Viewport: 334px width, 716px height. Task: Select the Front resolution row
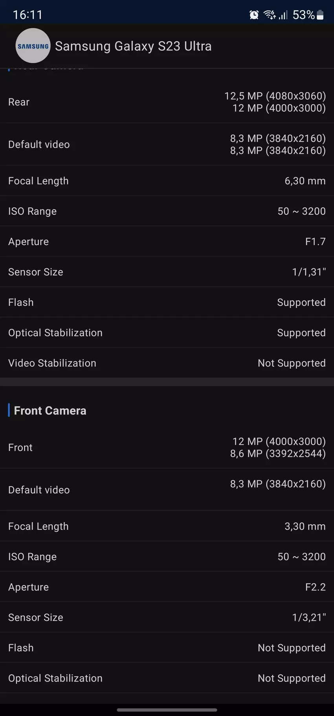[x=167, y=447]
